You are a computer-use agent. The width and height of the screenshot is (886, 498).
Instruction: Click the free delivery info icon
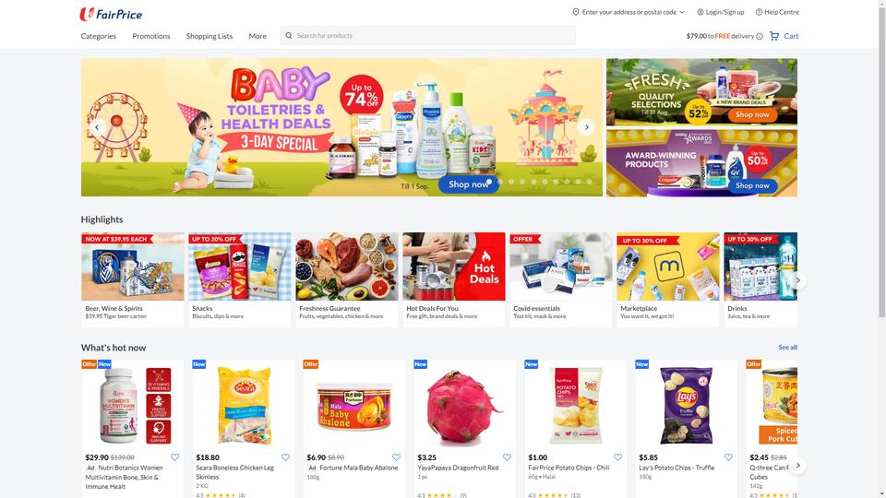click(x=760, y=36)
